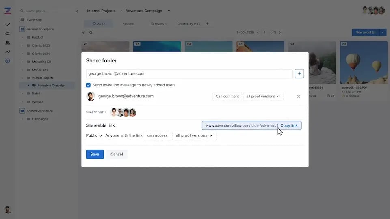Select the Internal Projects folder in sidebar
Screen dimensions: 390x219
click(43, 78)
